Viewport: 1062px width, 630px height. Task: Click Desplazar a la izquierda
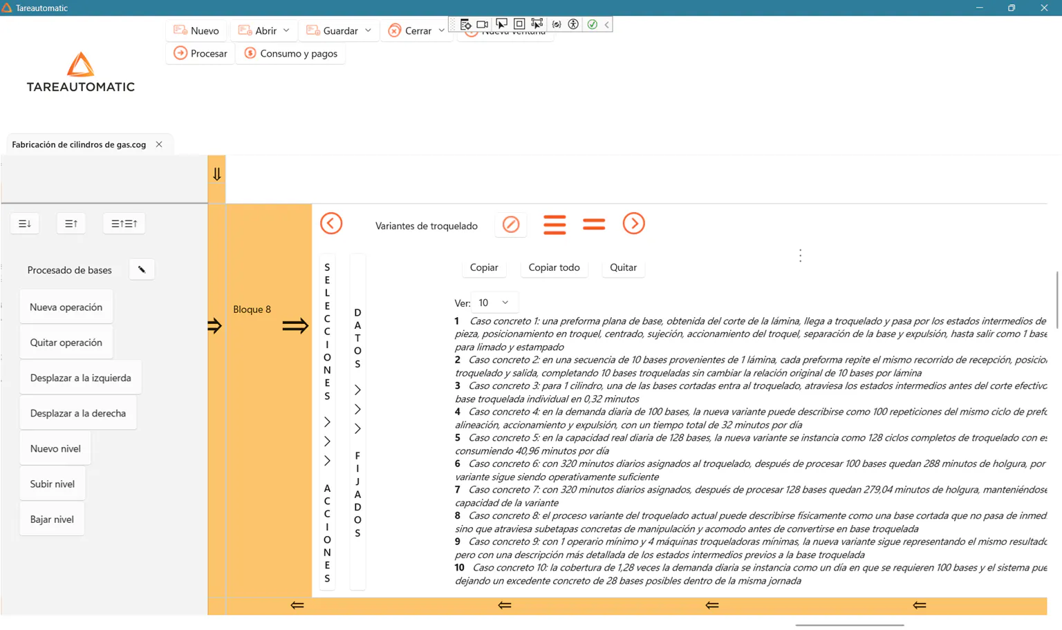(81, 378)
